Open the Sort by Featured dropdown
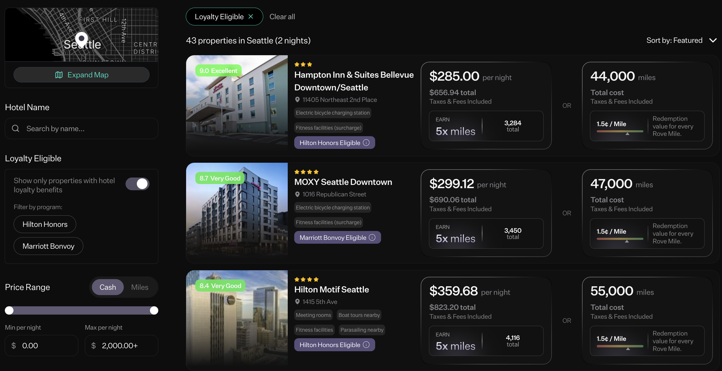Viewport: 722px width, 371px height. coord(682,40)
